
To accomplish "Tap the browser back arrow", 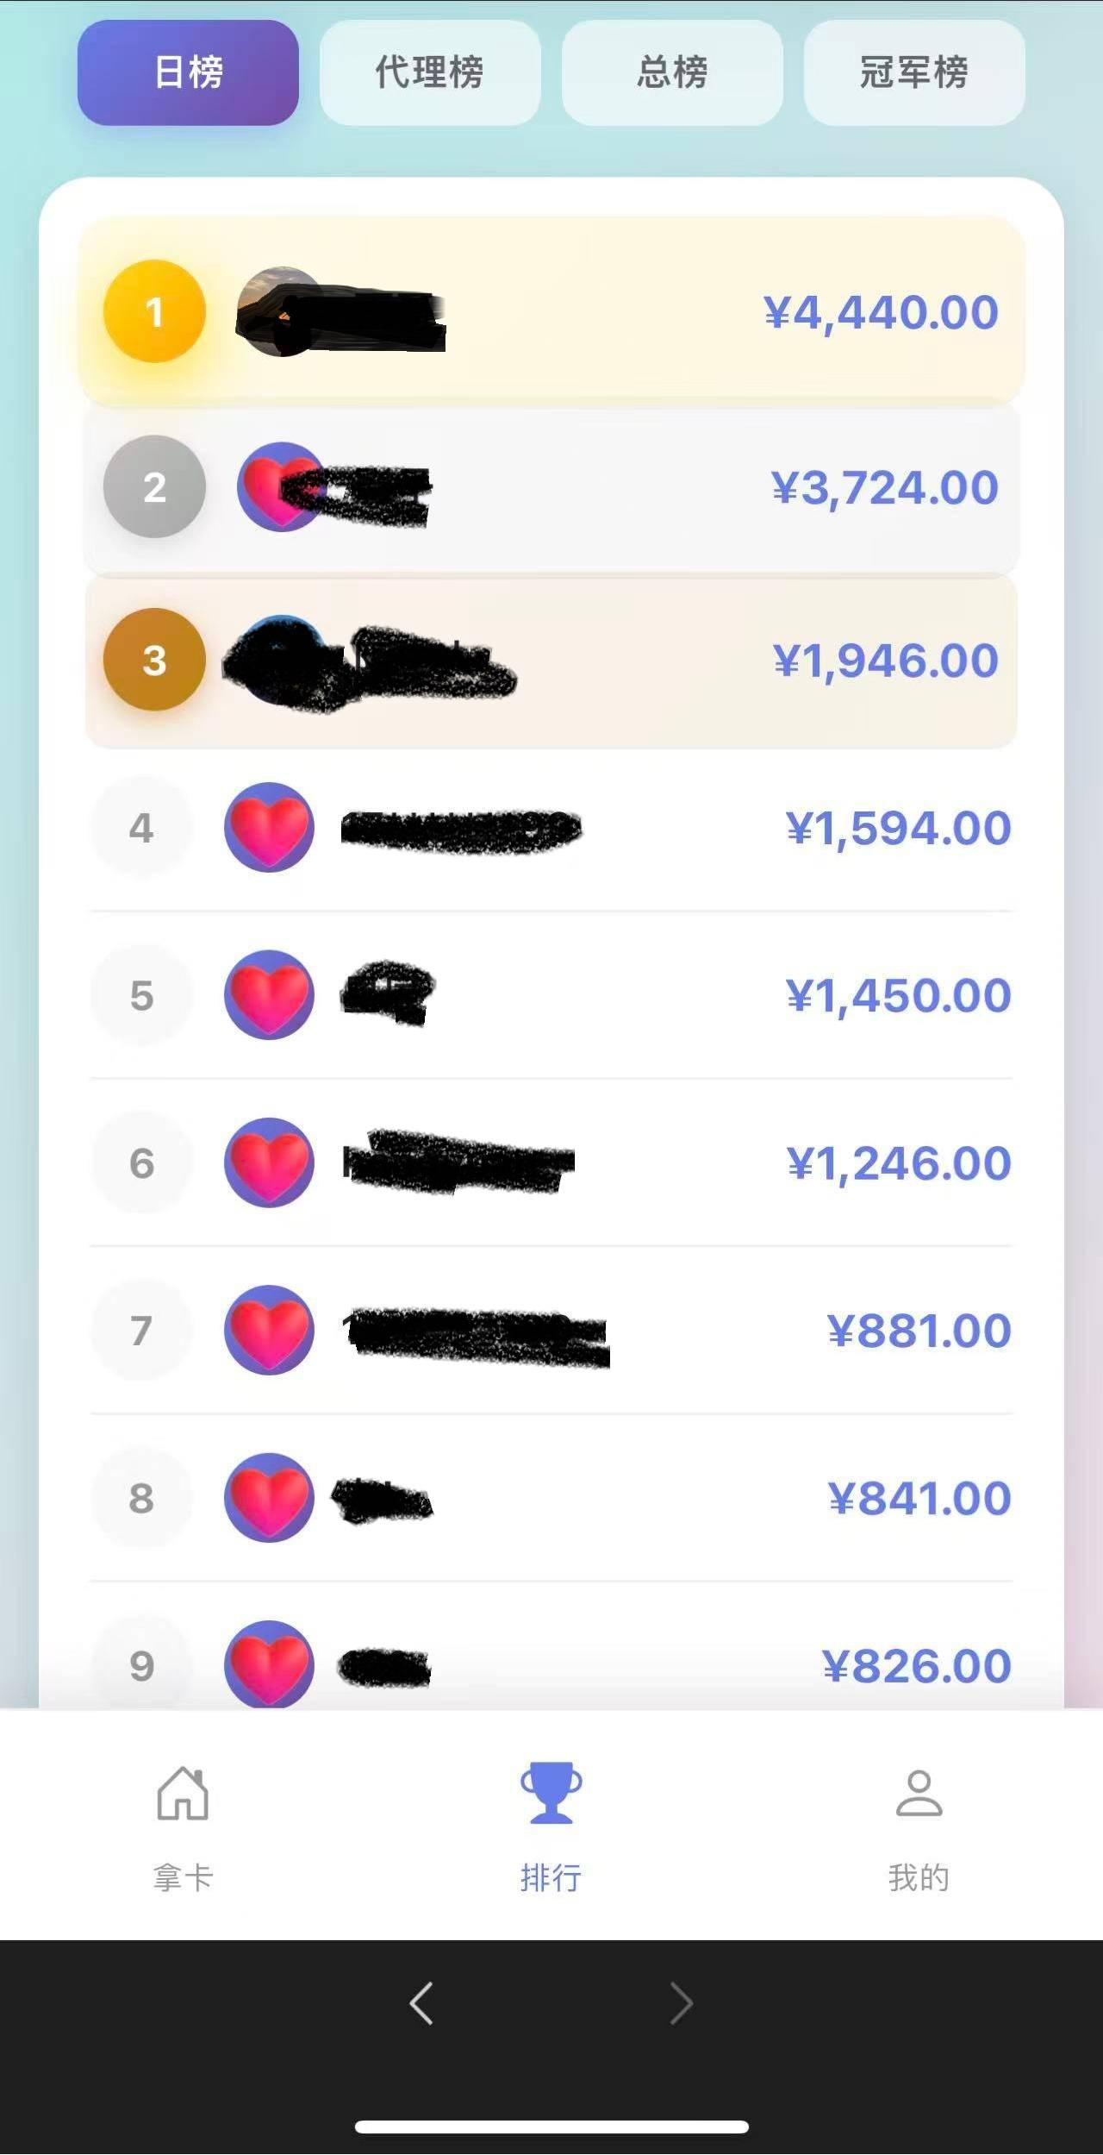I will (x=421, y=2002).
